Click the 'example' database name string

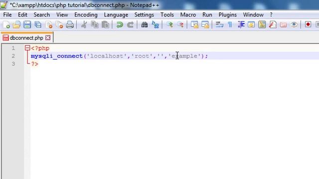pyautogui.click(x=184, y=56)
